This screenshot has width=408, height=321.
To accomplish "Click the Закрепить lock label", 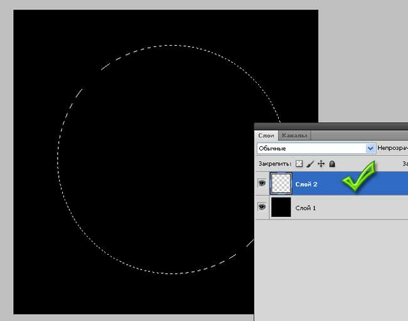I will click(x=275, y=164).
